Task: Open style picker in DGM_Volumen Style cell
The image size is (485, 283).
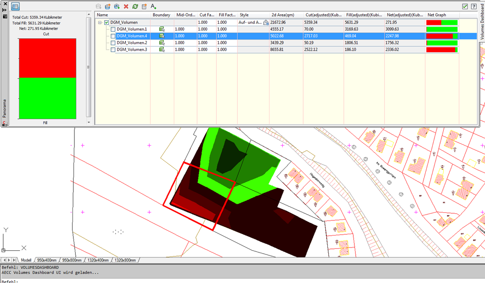Action: point(266,23)
